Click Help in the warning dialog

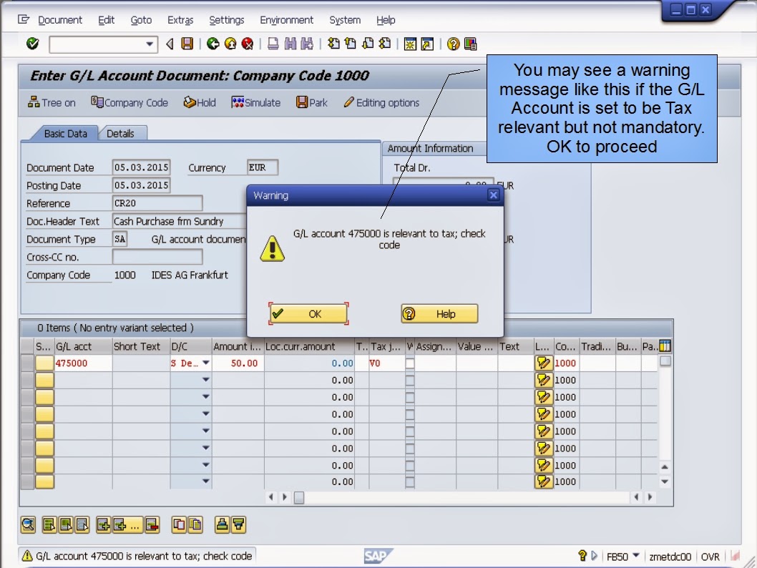pyautogui.click(x=439, y=313)
